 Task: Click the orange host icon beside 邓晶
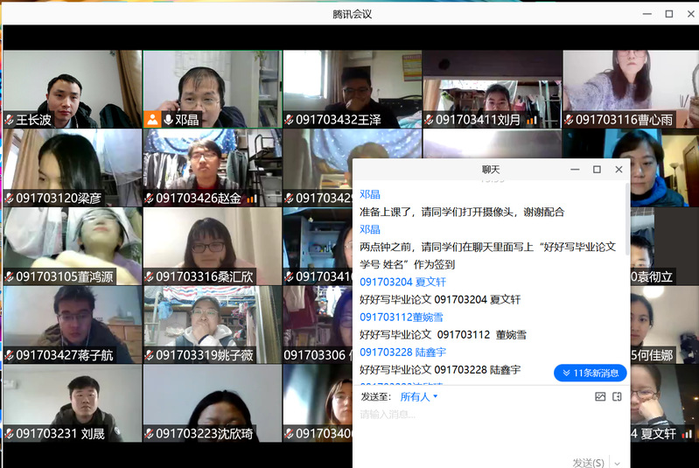point(152,120)
